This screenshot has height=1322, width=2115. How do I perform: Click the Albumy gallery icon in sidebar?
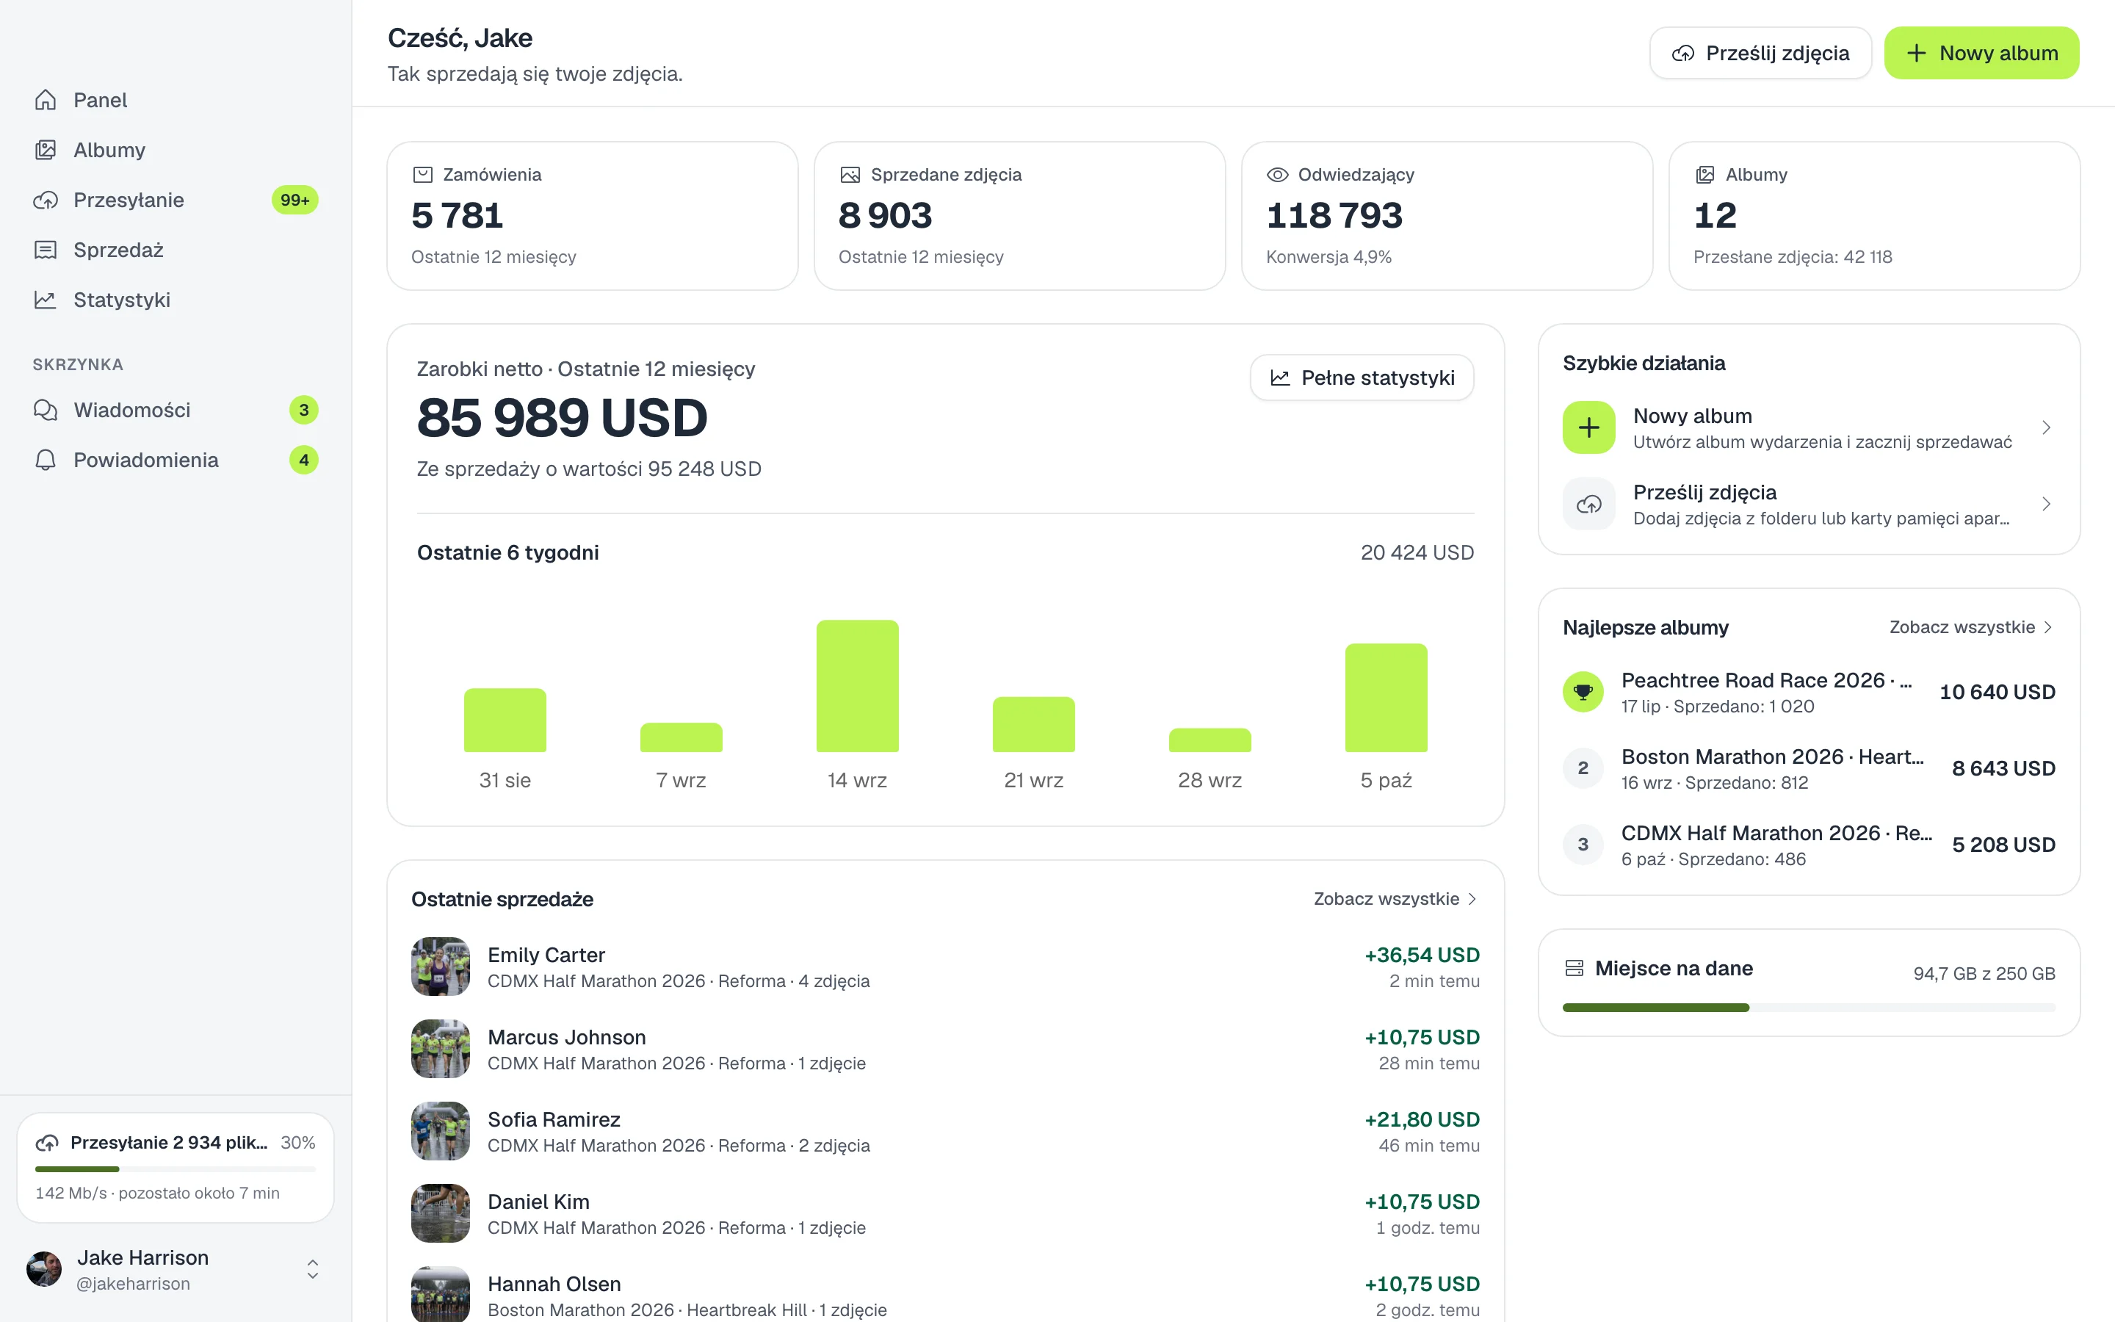46,150
